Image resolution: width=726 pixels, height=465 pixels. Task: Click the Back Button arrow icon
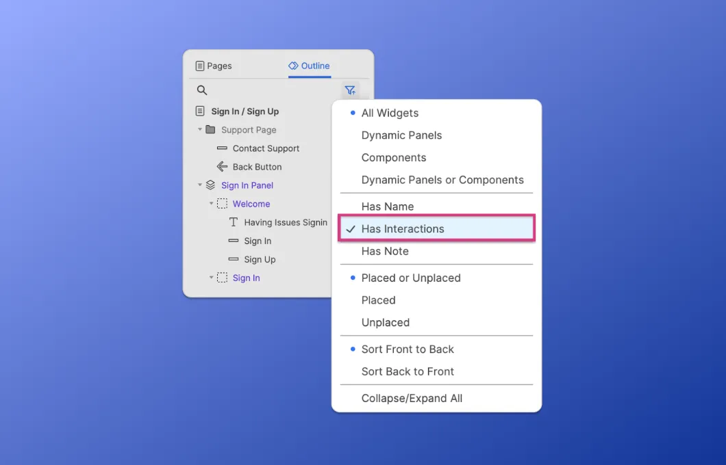click(x=222, y=167)
